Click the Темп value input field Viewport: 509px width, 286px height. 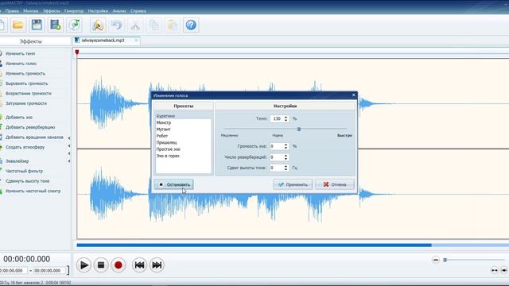[277, 118]
